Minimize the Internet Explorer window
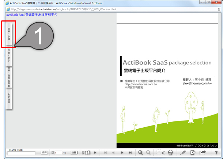The image size is (223, 159). tap(203, 3)
